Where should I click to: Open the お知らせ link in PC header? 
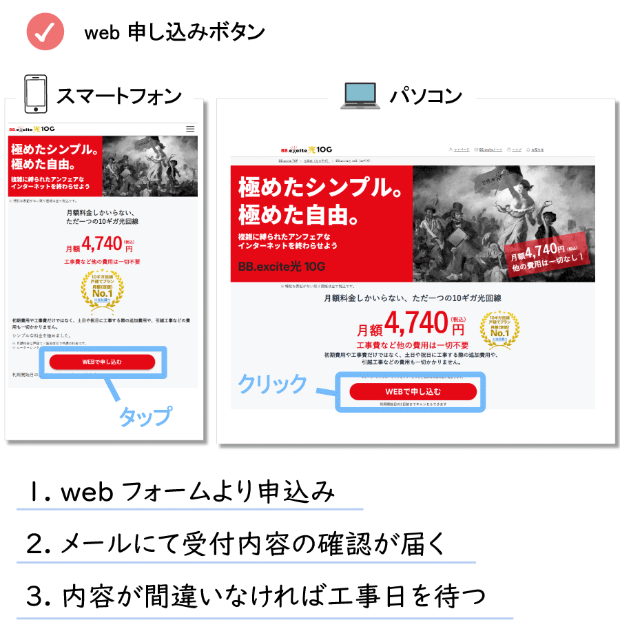pyautogui.click(x=535, y=149)
